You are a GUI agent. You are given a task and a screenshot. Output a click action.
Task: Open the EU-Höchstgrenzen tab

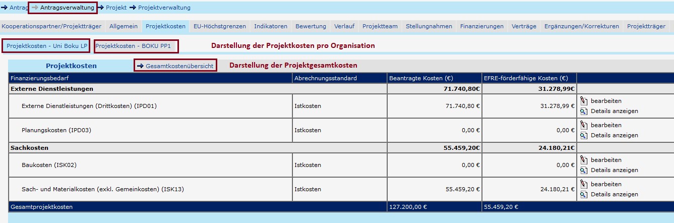point(220,26)
